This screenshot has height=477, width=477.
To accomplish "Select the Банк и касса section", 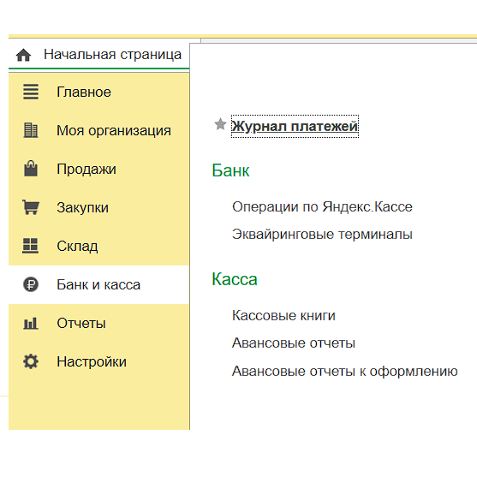I will 98,284.
